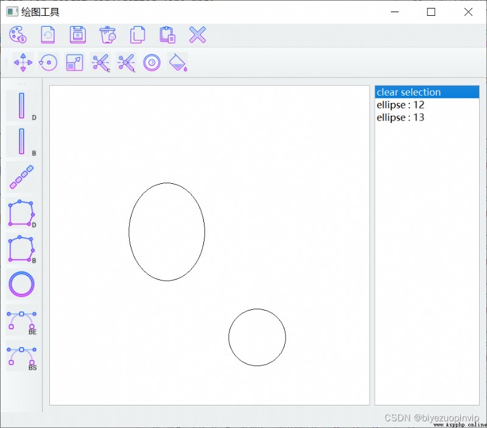Open the color palette tool

(x=18, y=35)
